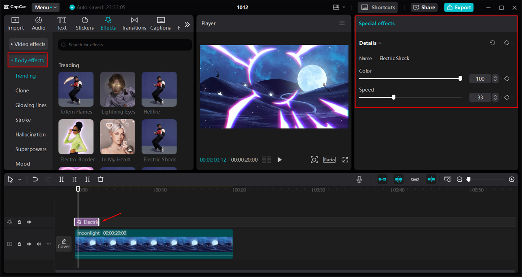Toggle clip linkage
This screenshot has width=522, height=277.
pos(415,179)
